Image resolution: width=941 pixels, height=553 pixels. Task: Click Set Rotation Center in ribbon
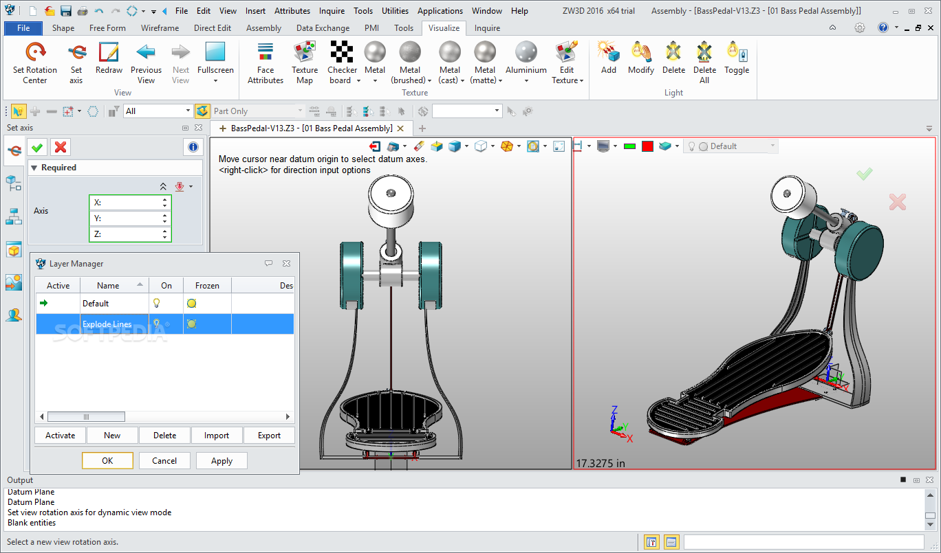point(35,63)
